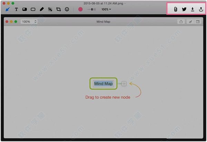Click the Mind Map style brush button

(x=190, y=22)
